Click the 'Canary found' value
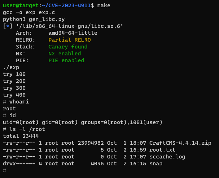The image size is (219, 178). click(x=68, y=47)
